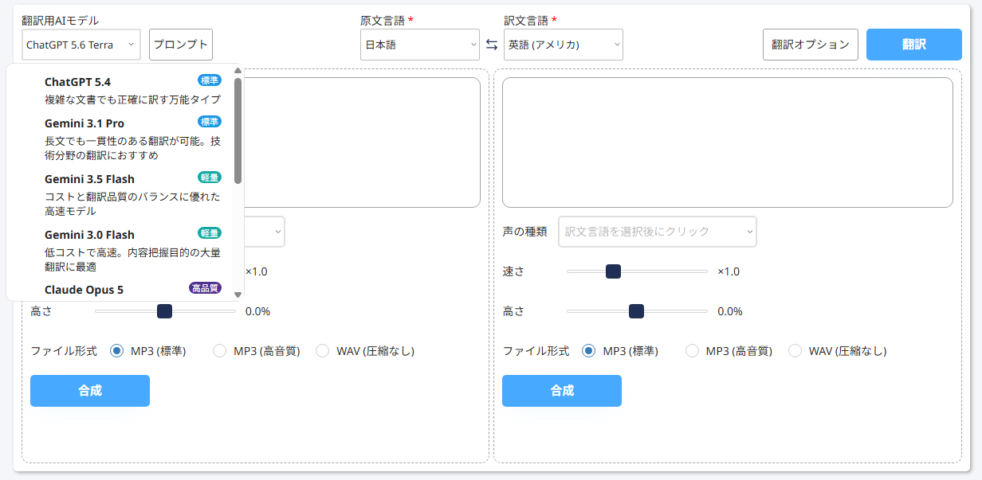The image size is (982, 480).
Task: Select Gemini 3.0 Flash model option
Action: pyautogui.click(x=120, y=250)
